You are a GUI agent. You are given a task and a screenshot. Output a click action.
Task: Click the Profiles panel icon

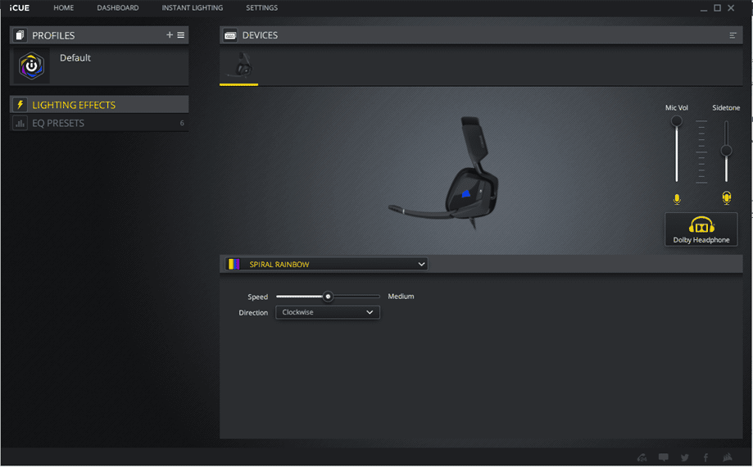20,35
